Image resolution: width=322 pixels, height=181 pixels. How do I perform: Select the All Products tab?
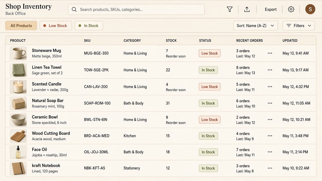(x=21, y=26)
